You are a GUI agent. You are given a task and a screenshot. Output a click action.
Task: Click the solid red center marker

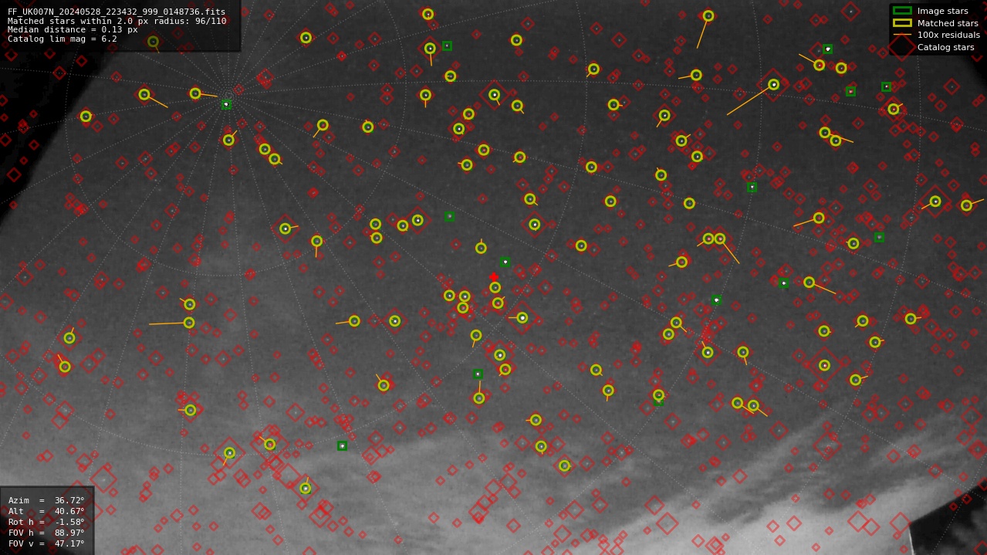pos(494,277)
